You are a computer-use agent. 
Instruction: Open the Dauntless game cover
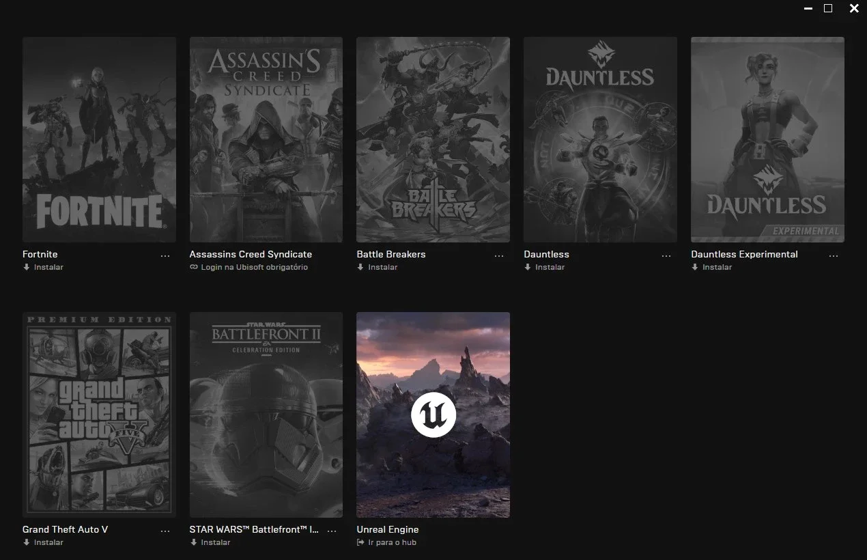[x=600, y=139]
